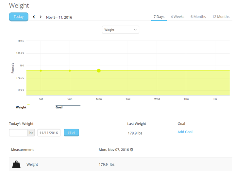Show the 6 Months view

tap(198, 17)
